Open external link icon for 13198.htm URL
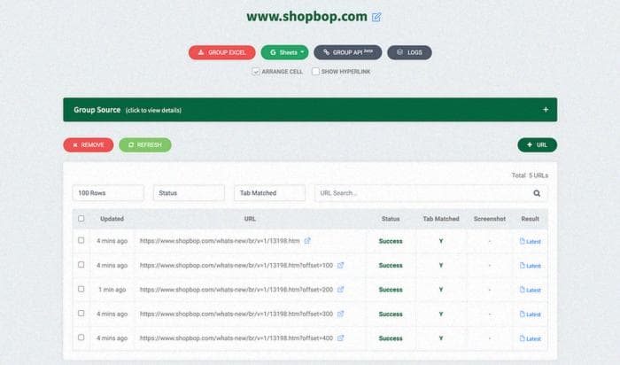 click(x=307, y=240)
